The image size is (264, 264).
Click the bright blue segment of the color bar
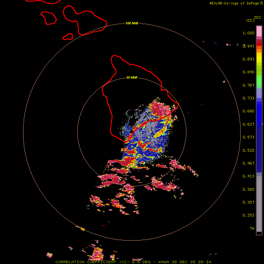coord(259,114)
